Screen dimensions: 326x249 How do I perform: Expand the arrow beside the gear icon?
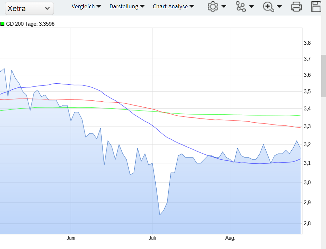(223, 6)
